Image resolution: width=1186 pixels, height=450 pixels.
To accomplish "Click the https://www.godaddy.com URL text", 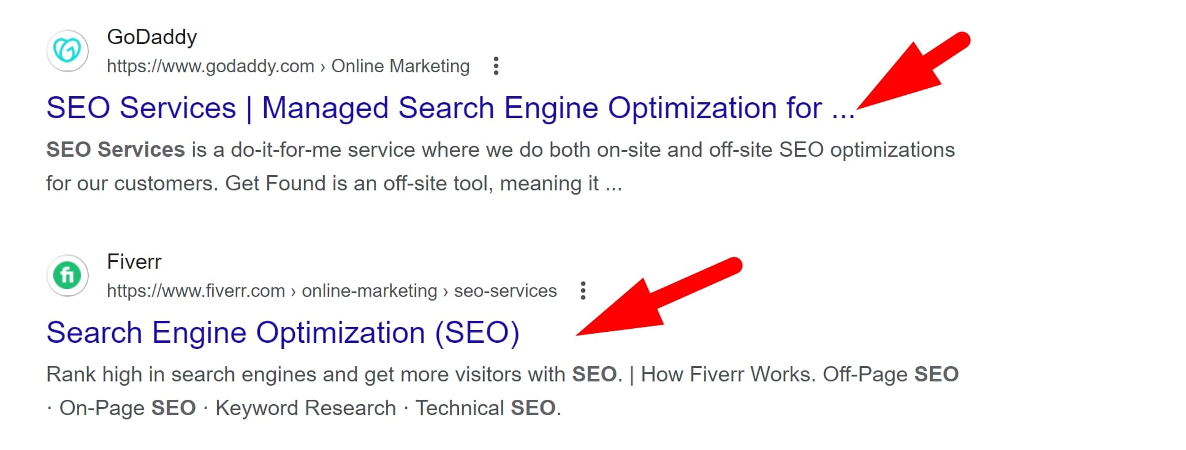I will [x=210, y=66].
